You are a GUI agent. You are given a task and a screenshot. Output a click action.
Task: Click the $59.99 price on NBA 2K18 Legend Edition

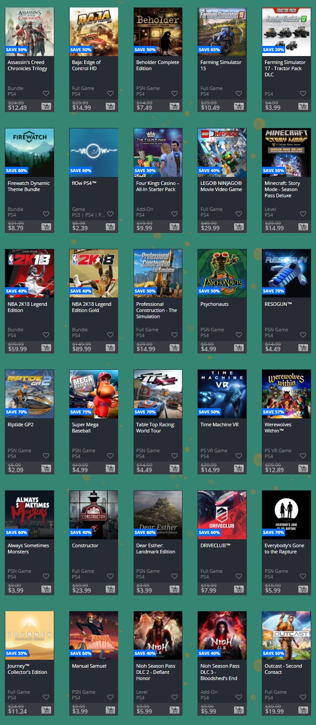(x=17, y=349)
